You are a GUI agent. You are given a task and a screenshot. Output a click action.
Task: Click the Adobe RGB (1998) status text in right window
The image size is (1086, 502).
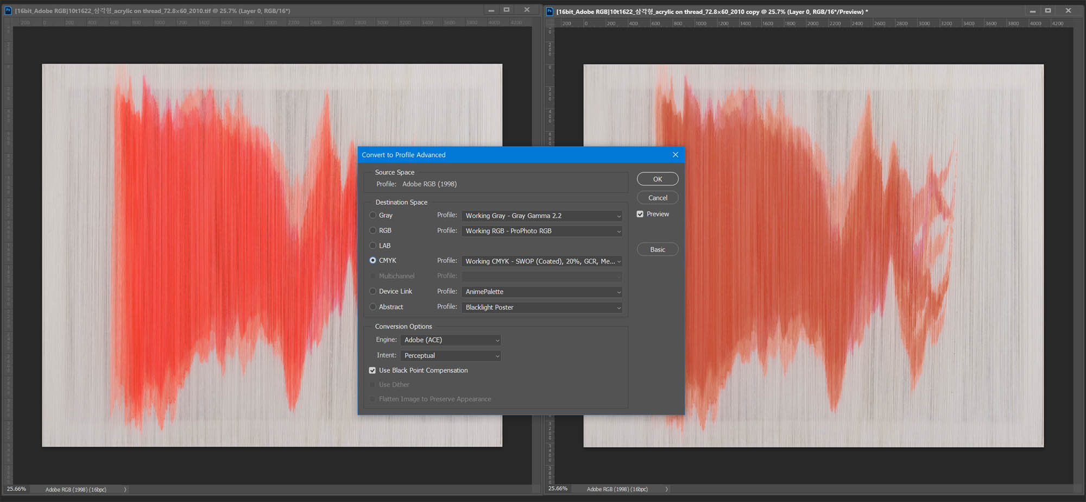[x=617, y=489]
